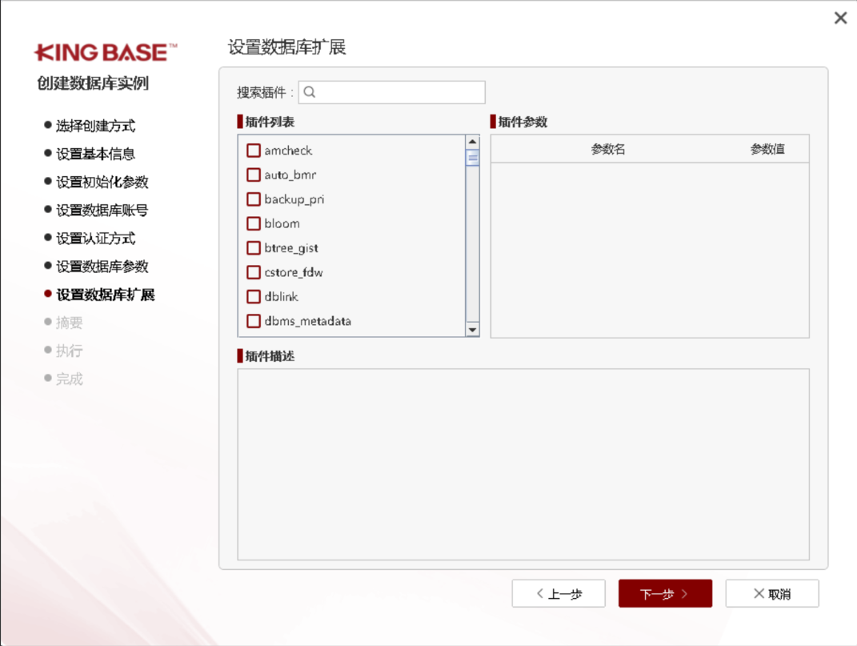Image resolution: width=857 pixels, height=646 pixels.
Task: Jump to 设置基本信息 step
Action: click(95, 154)
